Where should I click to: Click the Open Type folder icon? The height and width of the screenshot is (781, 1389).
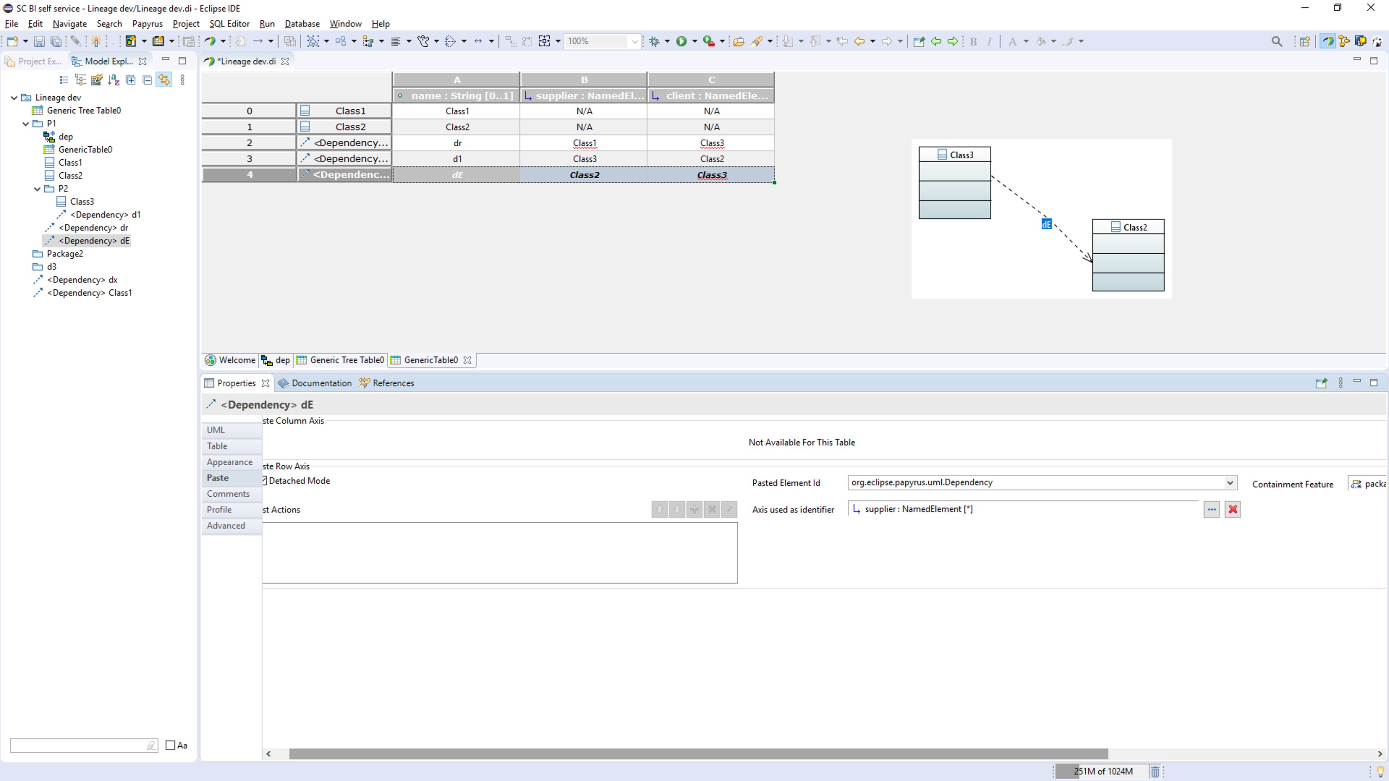(x=738, y=41)
